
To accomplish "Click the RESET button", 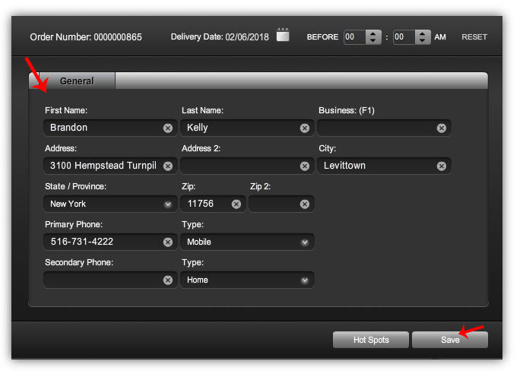I will [x=474, y=37].
